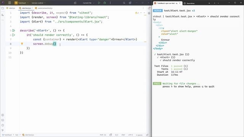
Task: Open the Git tool window icon in sidebar
Action: (3, 130)
